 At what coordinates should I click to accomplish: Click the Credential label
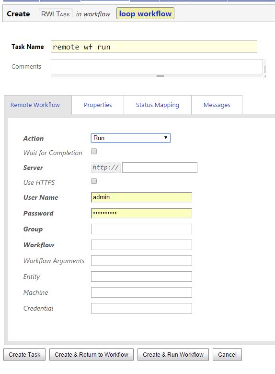[x=38, y=308]
